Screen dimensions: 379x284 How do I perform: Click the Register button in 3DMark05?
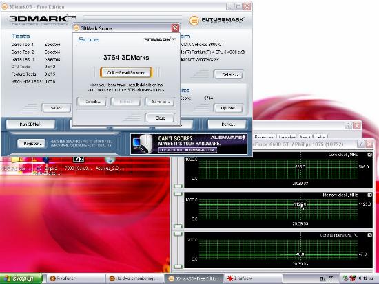[x=32, y=144]
